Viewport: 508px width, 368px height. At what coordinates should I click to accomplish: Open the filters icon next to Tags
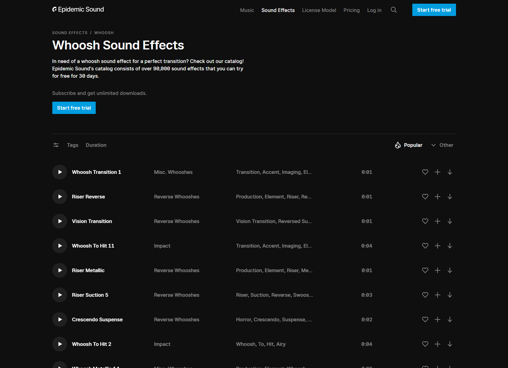click(x=56, y=145)
